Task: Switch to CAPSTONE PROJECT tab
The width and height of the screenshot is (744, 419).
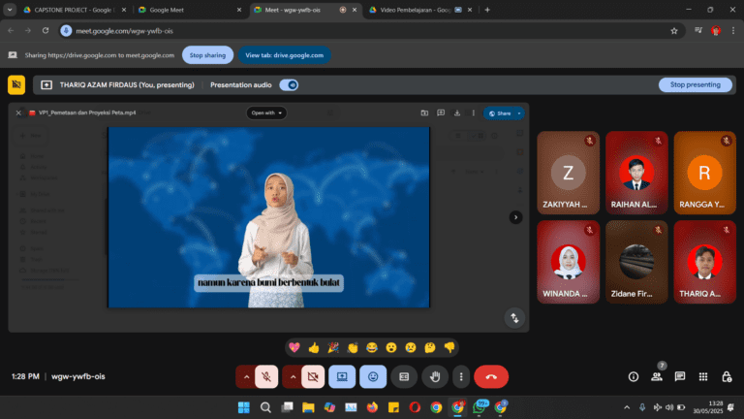Action: (x=74, y=10)
